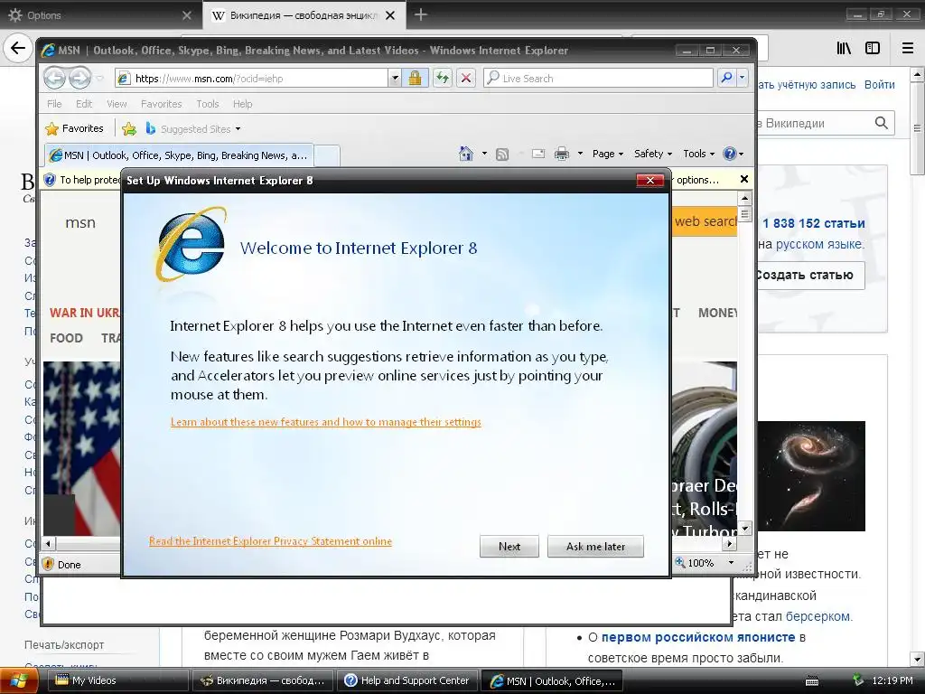The width and height of the screenshot is (925, 694).
Task: Open the Safety dropdown menu
Action: (x=652, y=154)
